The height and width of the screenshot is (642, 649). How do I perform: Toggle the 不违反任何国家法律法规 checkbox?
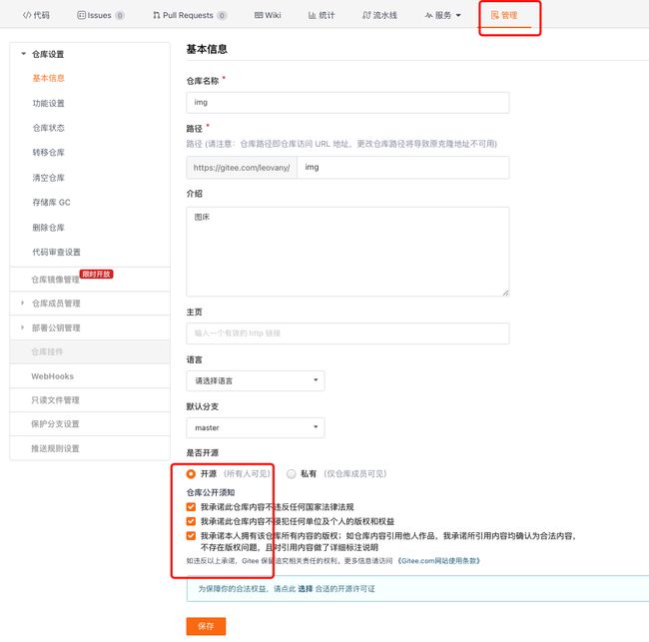tap(191, 507)
